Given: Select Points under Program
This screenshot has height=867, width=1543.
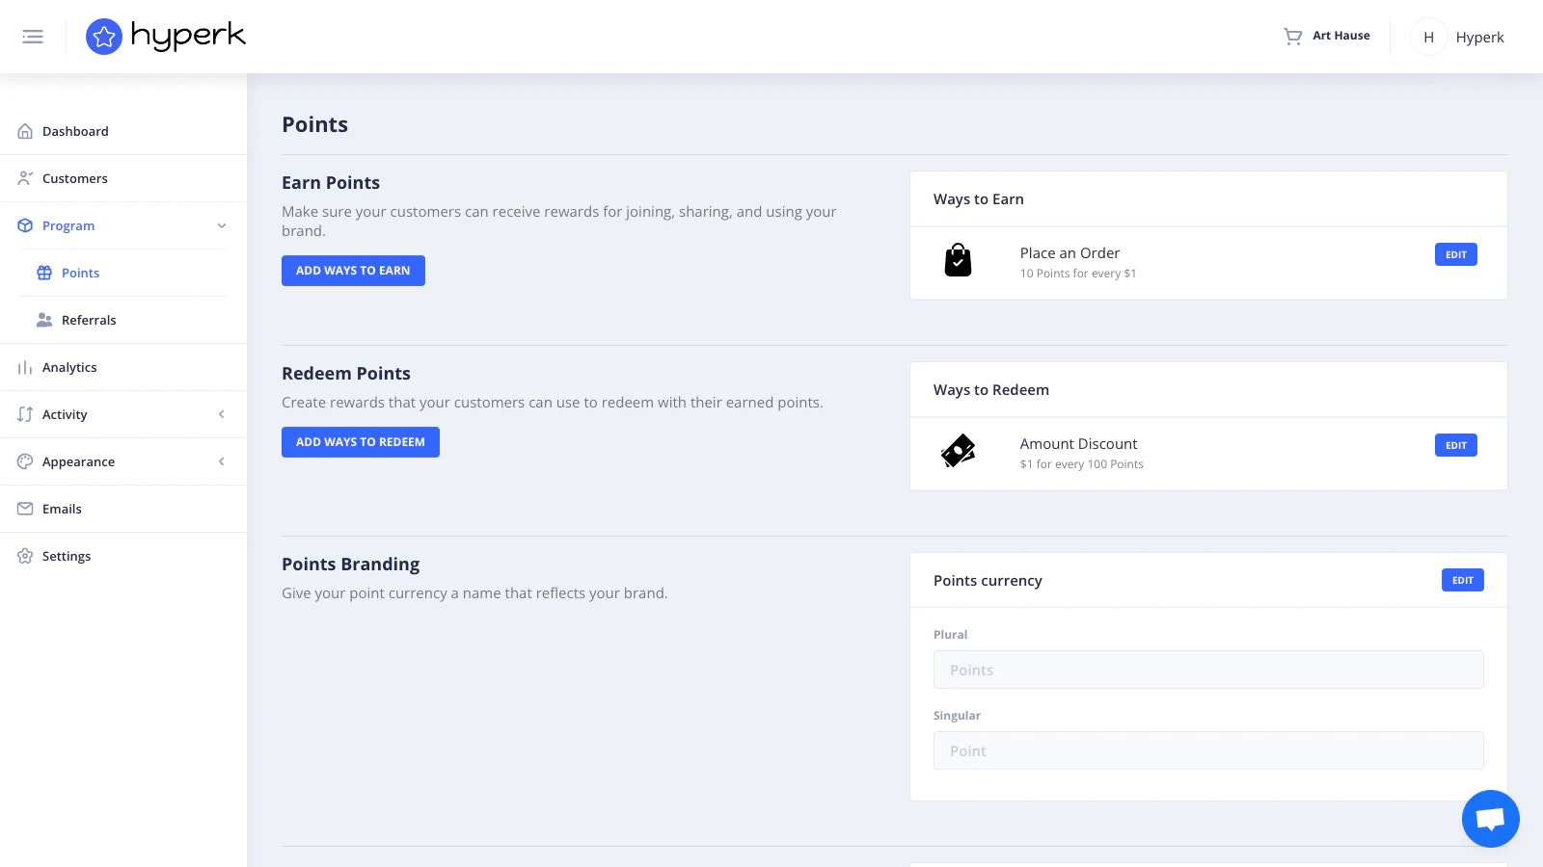Looking at the screenshot, I should point(81,273).
